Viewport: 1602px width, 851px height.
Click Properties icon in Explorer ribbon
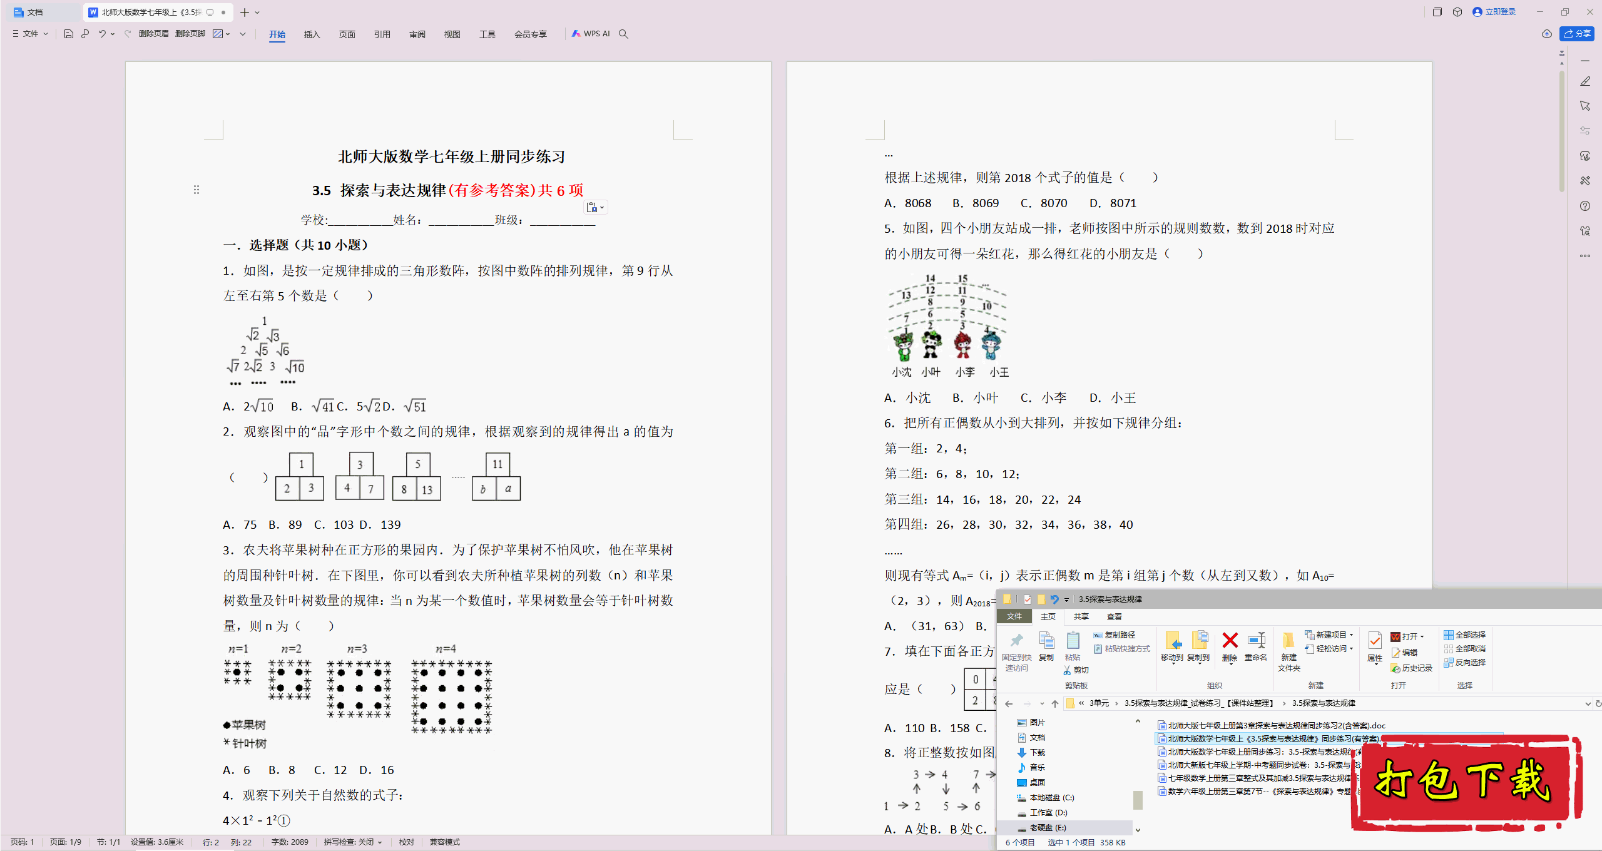pos(1375,641)
